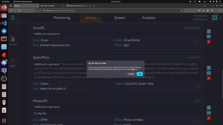Launch Visual Studio Code from the dock
223x125 pixels.
click(4, 23)
